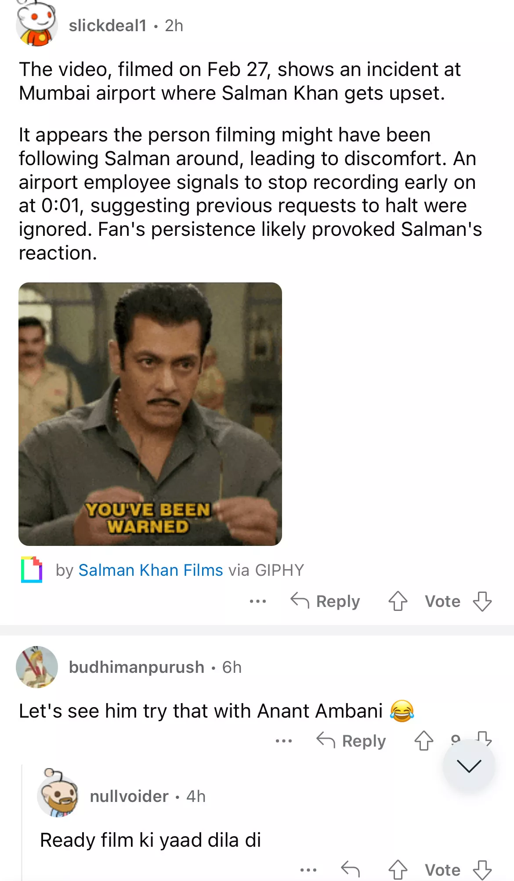Downvote nullvoider's reply

[482, 870]
